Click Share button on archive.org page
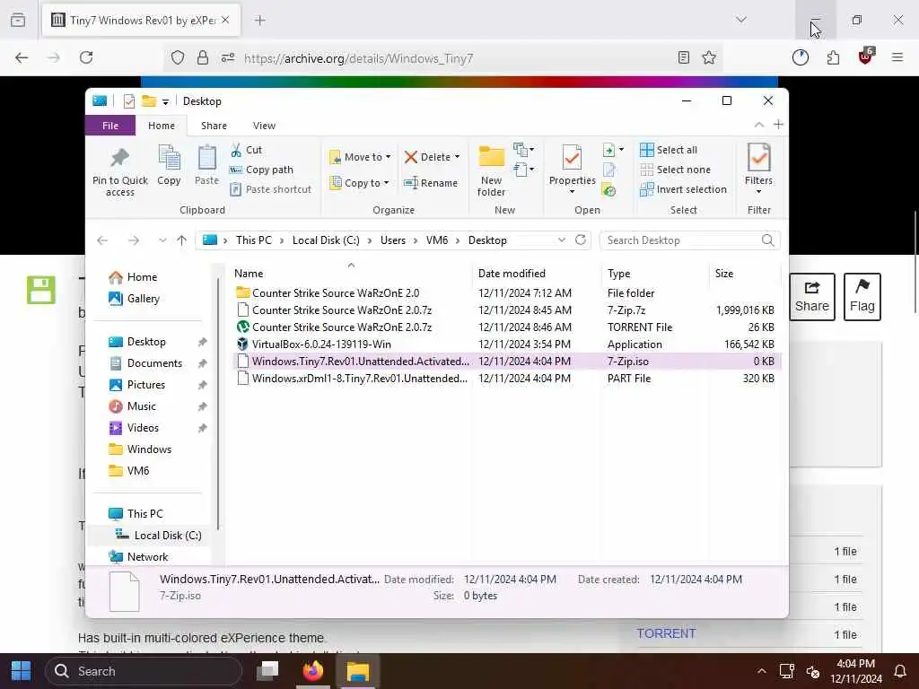Screen dimensions: 919x689 pyautogui.click(x=811, y=296)
